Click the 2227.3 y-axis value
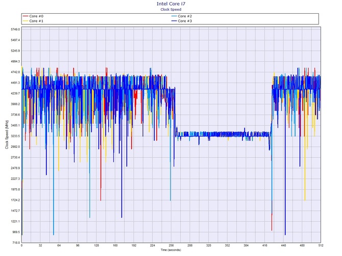 (x=15, y=179)
